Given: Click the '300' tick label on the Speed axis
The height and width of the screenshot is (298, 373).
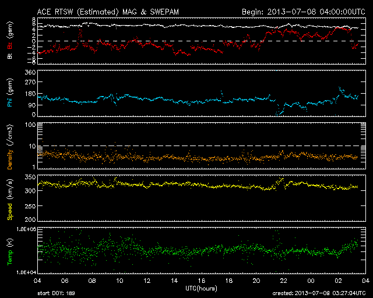Looking at the screenshot, I should click(30, 191).
